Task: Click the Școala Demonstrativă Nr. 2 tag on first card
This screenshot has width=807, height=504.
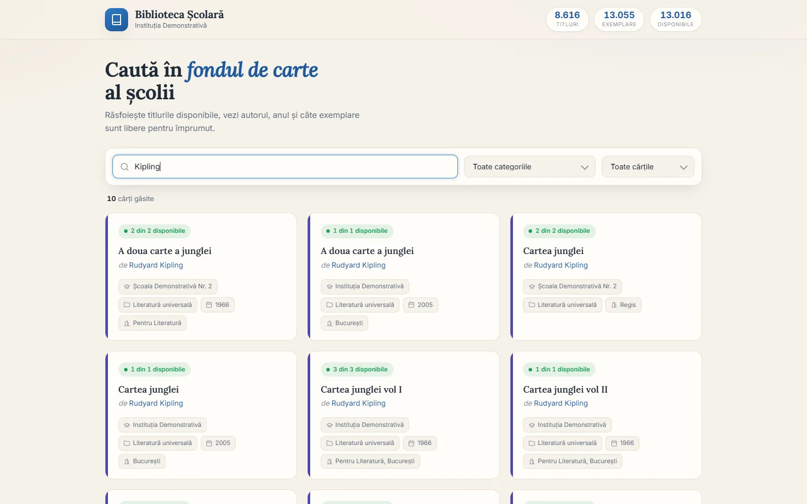Action: 168,286
